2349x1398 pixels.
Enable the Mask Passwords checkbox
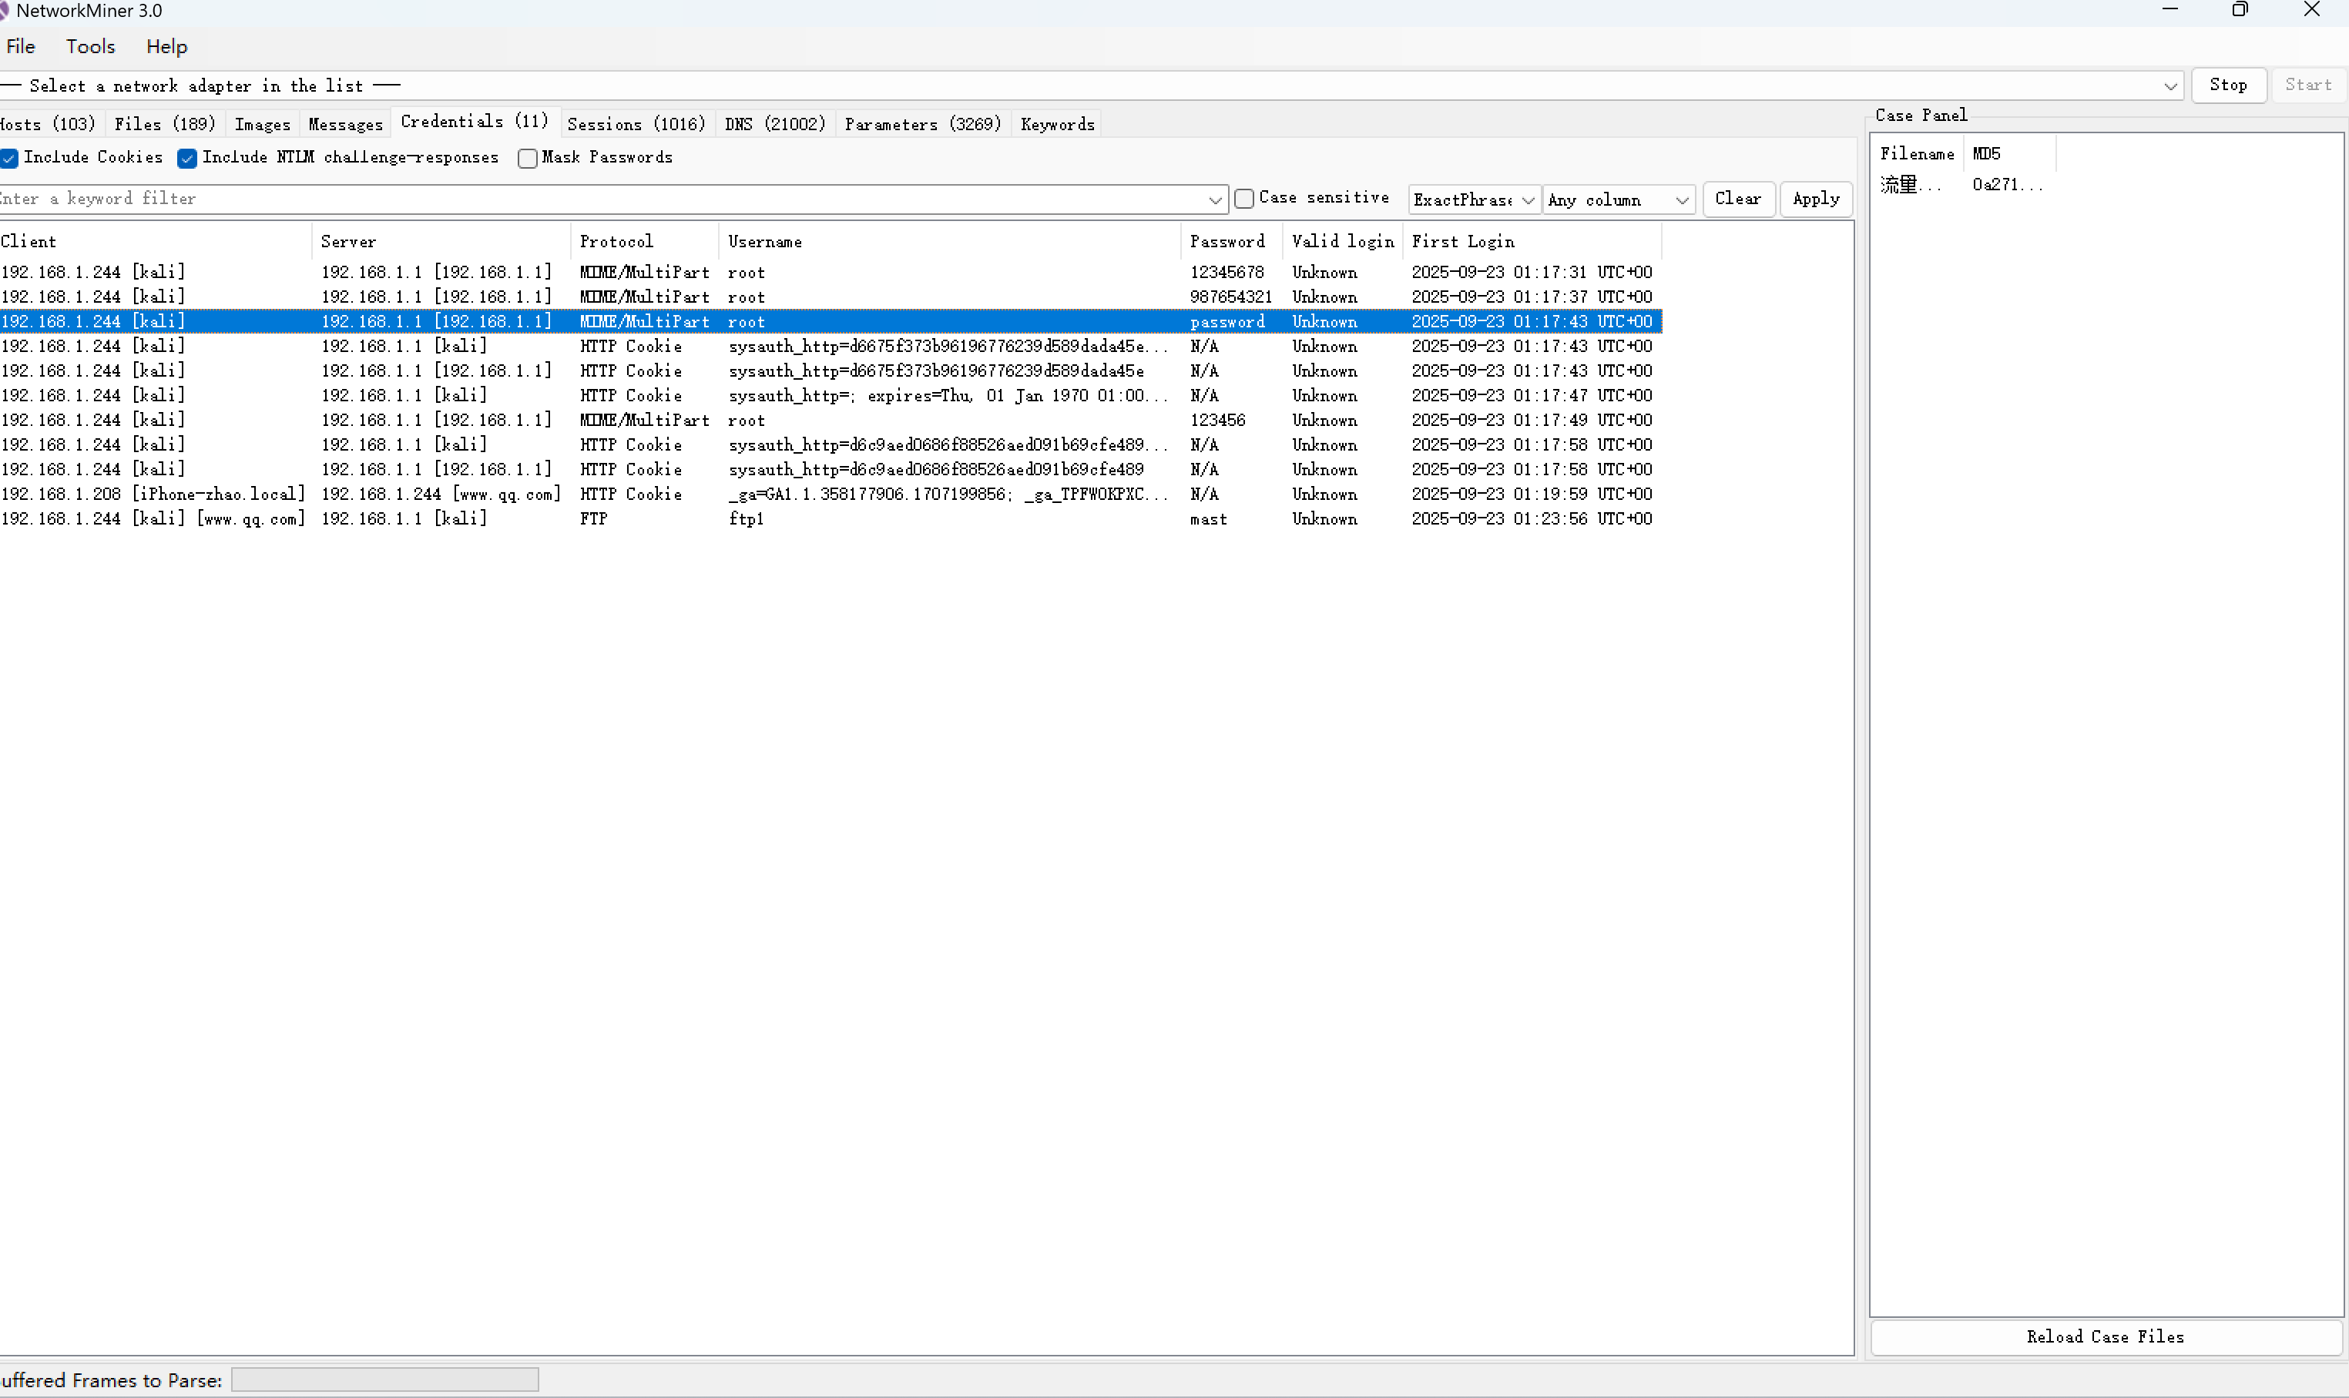[528, 158]
